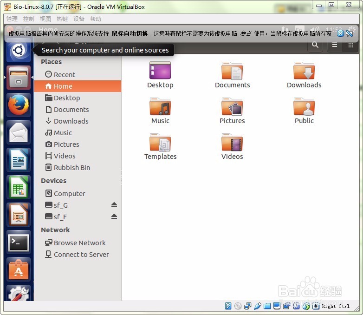Click the VirtualBox display status icon
Screen dimensions: 363x315
coord(277,306)
